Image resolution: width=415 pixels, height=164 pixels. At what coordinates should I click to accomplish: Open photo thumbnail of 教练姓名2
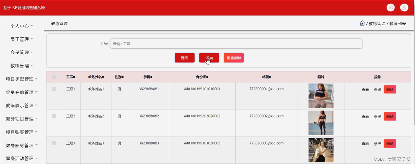pyautogui.click(x=321, y=123)
